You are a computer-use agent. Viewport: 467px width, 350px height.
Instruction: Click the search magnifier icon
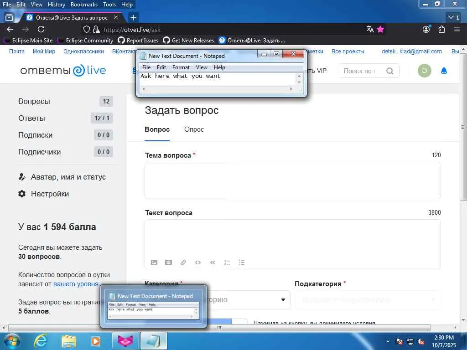[x=389, y=71]
